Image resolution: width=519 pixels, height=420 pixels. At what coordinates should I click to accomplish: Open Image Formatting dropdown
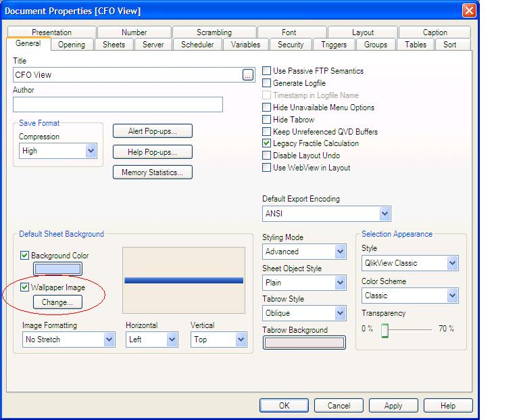[109, 340]
